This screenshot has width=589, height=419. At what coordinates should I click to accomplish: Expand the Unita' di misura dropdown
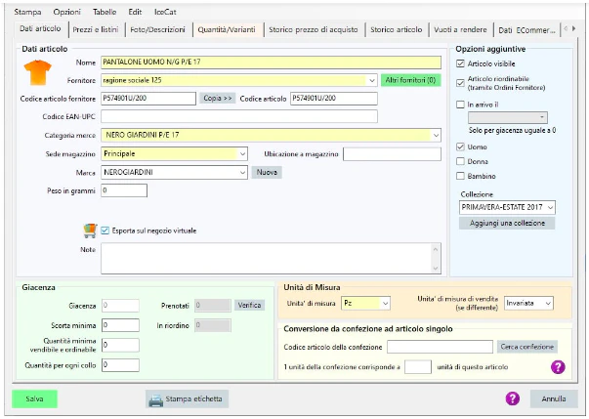tap(385, 304)
